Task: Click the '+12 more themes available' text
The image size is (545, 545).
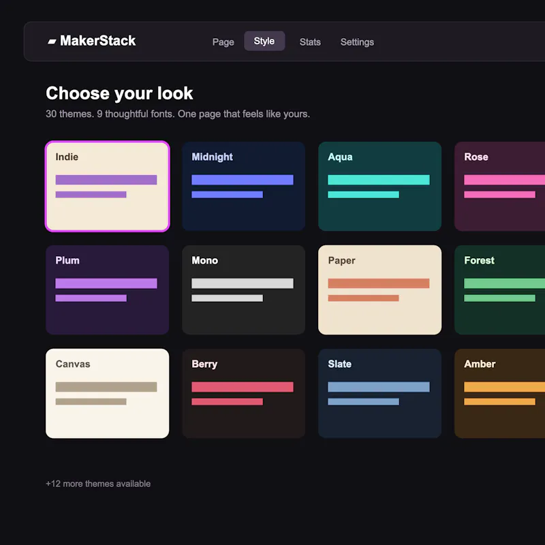Action: (98, 484)
